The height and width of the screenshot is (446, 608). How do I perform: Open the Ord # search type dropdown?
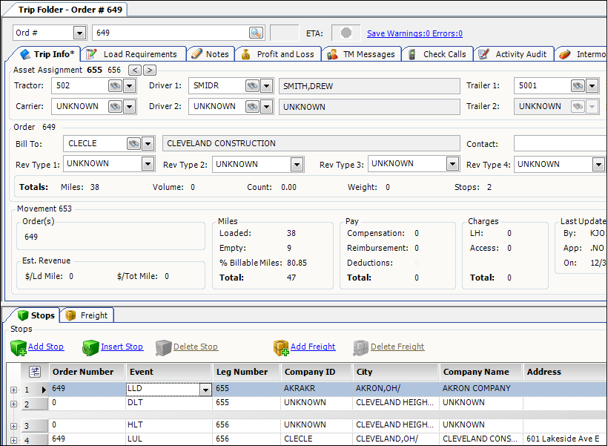79,33
